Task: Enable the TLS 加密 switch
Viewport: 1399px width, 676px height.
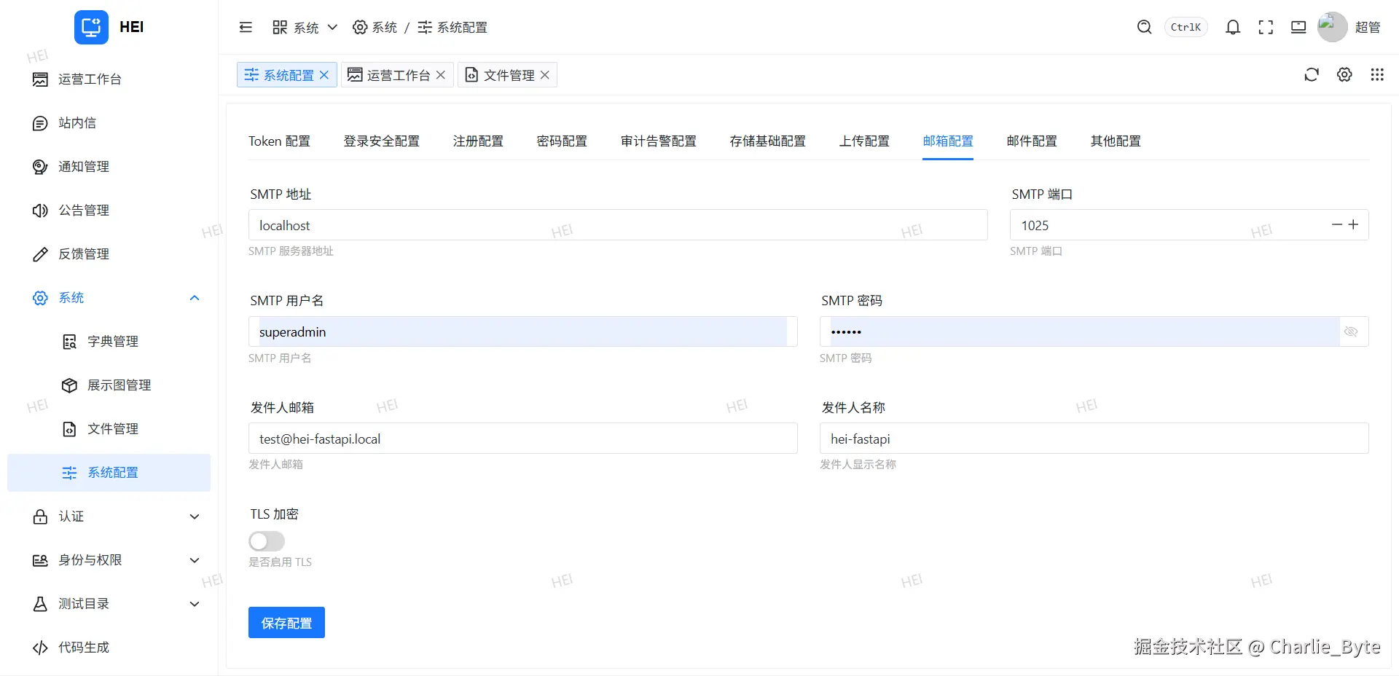Action: (x=267, y=541)
